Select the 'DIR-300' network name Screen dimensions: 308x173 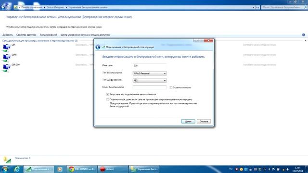16,65
